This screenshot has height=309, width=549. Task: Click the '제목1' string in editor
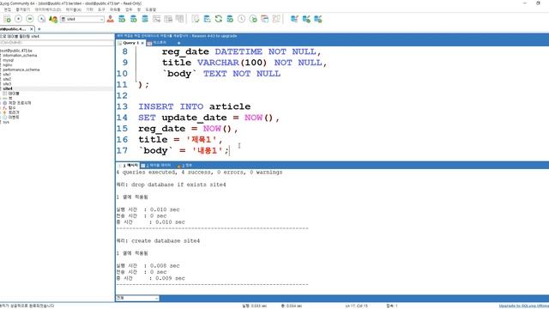202,139
